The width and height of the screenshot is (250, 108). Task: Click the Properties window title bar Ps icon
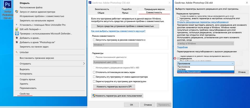click(90, 3)
